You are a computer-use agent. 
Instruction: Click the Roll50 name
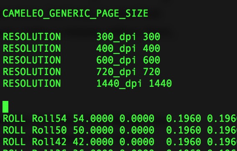click(x=49, y=130)
